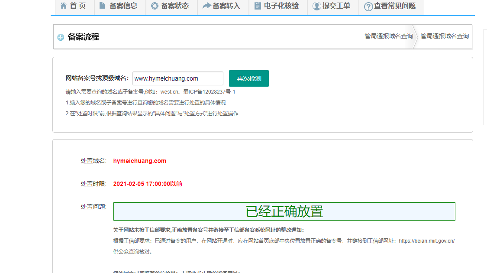487x273 pixels.
Task: Click the plus icon beside 备案流程
Action: coord(61,37)
